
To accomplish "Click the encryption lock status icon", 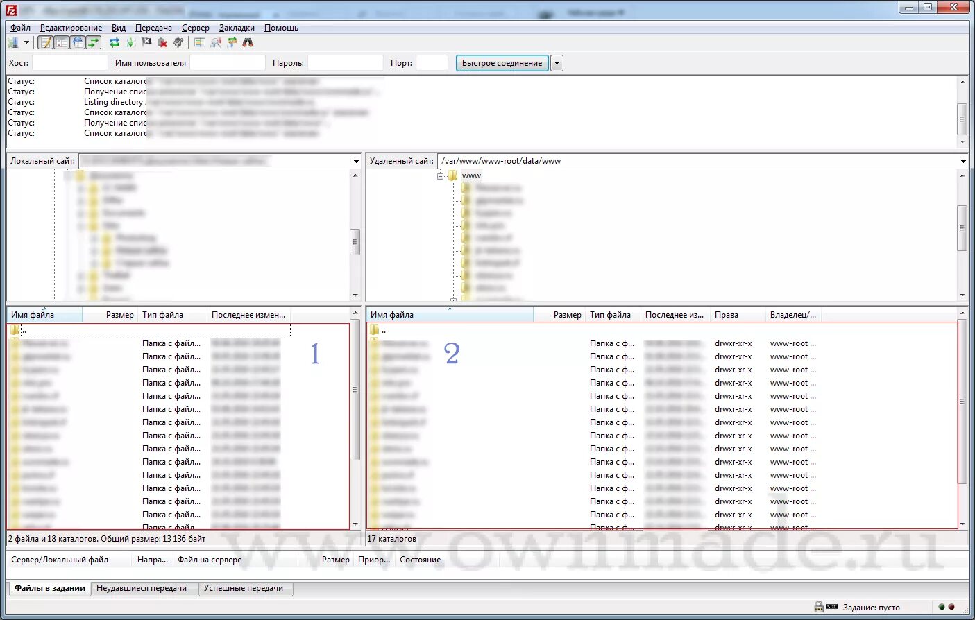I will (x=819, y=607).
